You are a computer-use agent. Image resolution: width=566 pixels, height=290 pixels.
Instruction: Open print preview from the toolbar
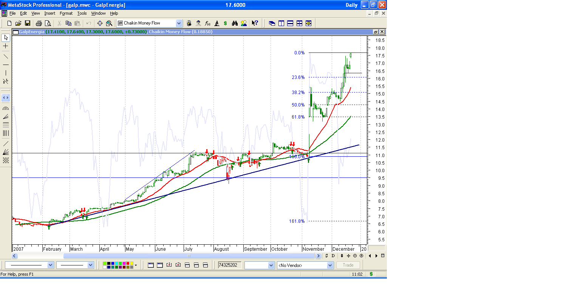[x=48, y=23]
